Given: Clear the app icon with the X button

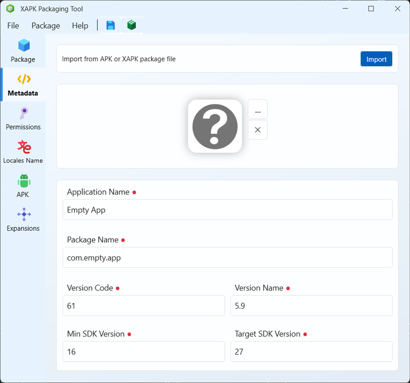Looking at the screenshot, I should [257, 130].
